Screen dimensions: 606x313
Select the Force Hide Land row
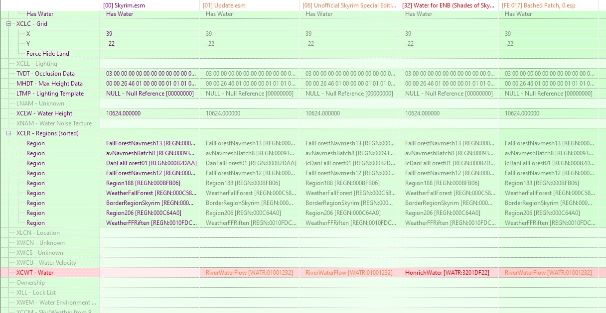click(x=48, y=54)
